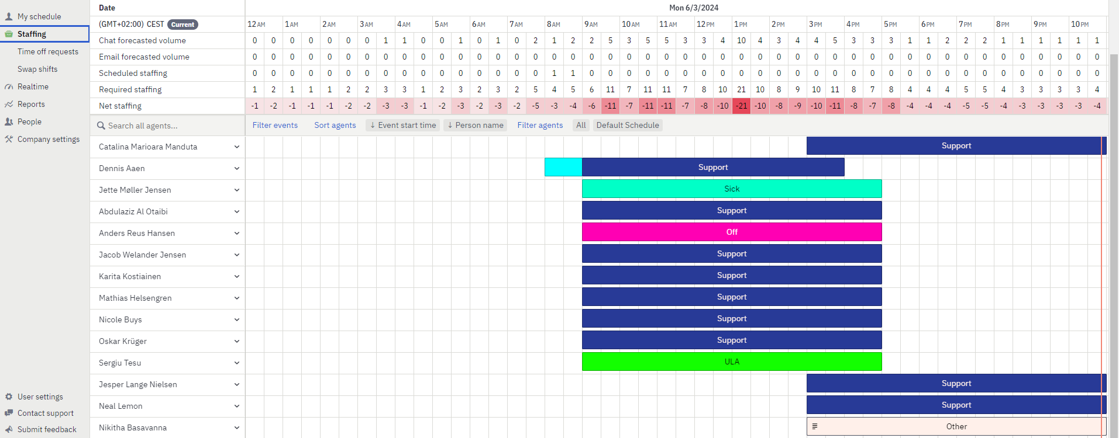Toggle the Person name sort option
Viewport: 1119px width, 438px height.
475,126
